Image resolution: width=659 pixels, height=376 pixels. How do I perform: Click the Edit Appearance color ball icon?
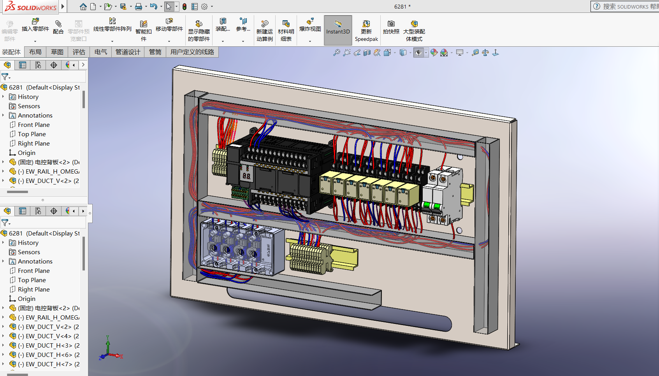pyautogui.click(x=434, y=53)
